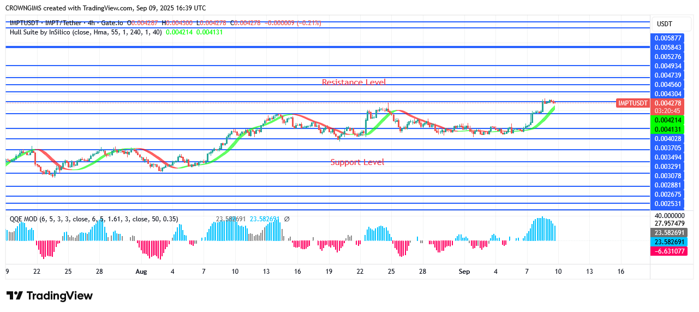Click the 0.004304 price level label
Viewport: 699px width, 312px height.
pyautogui.click(x=667, y=94)
